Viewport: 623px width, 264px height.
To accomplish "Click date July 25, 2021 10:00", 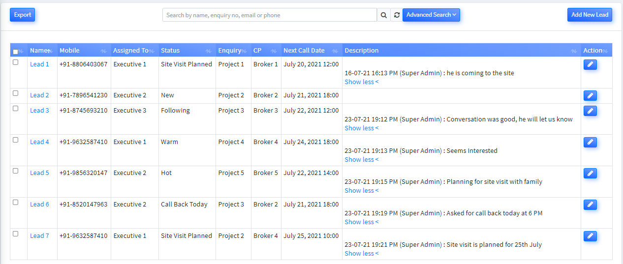I will point(311,236).
